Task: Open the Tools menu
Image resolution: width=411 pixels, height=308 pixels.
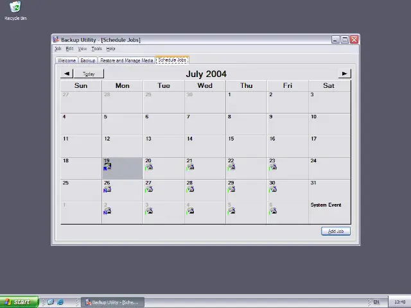Action: 96,49
